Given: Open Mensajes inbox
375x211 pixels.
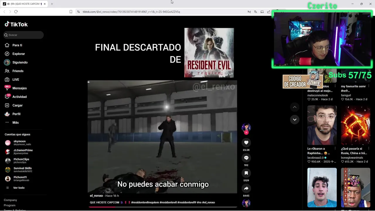Looking at the screenshot, I should coord(19,88).
